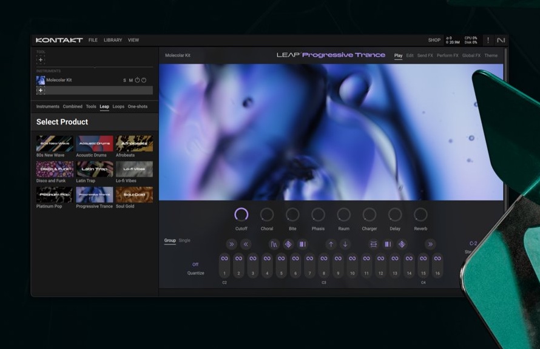Mute the Molecolar Kit instrument
Screen dimensions: 540x349
coord(131,80)
